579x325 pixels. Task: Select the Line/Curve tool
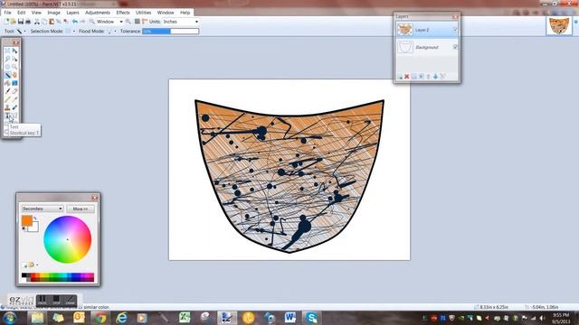point(14,116)
